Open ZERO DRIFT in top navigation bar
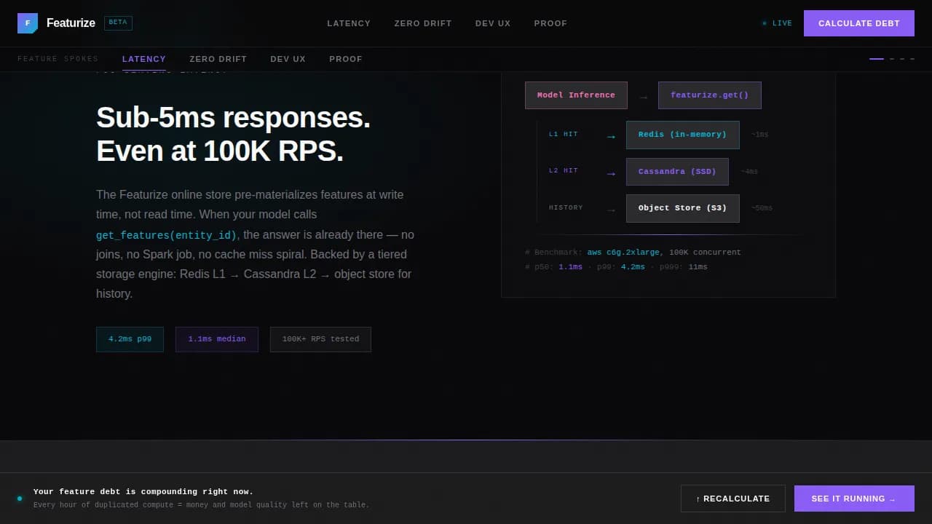The image size is (932, 524). click(423, 23)
